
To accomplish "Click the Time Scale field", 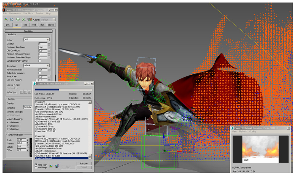I will (x=43, y=76).
